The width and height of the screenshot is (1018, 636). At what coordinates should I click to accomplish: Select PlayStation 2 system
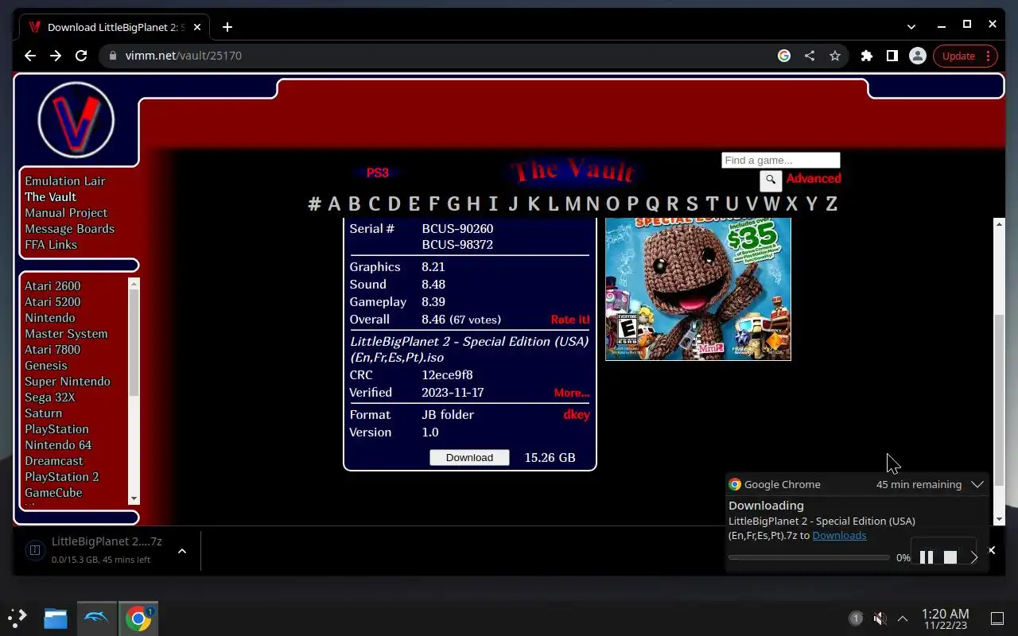[x=62, y=477]
